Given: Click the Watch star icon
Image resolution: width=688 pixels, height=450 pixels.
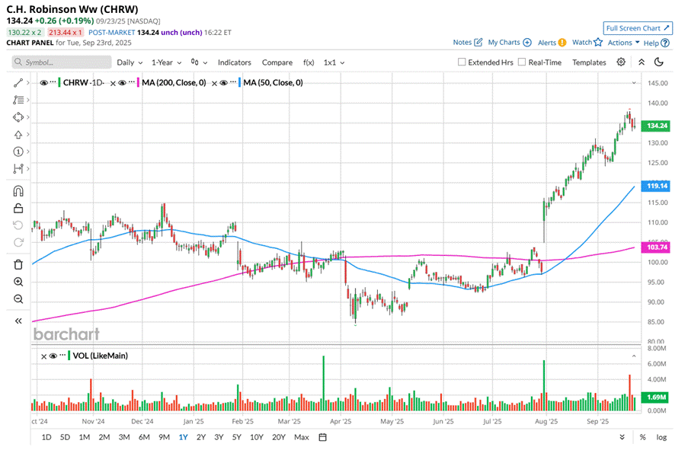Looking at the screenshot, I should click(x=598, y=42).
